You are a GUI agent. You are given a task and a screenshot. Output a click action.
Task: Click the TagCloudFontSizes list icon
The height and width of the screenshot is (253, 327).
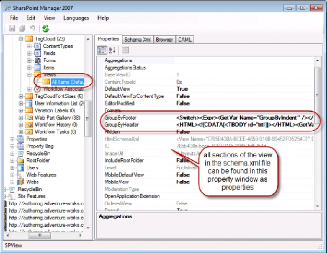pyautogui.click(x=29, y=96)
